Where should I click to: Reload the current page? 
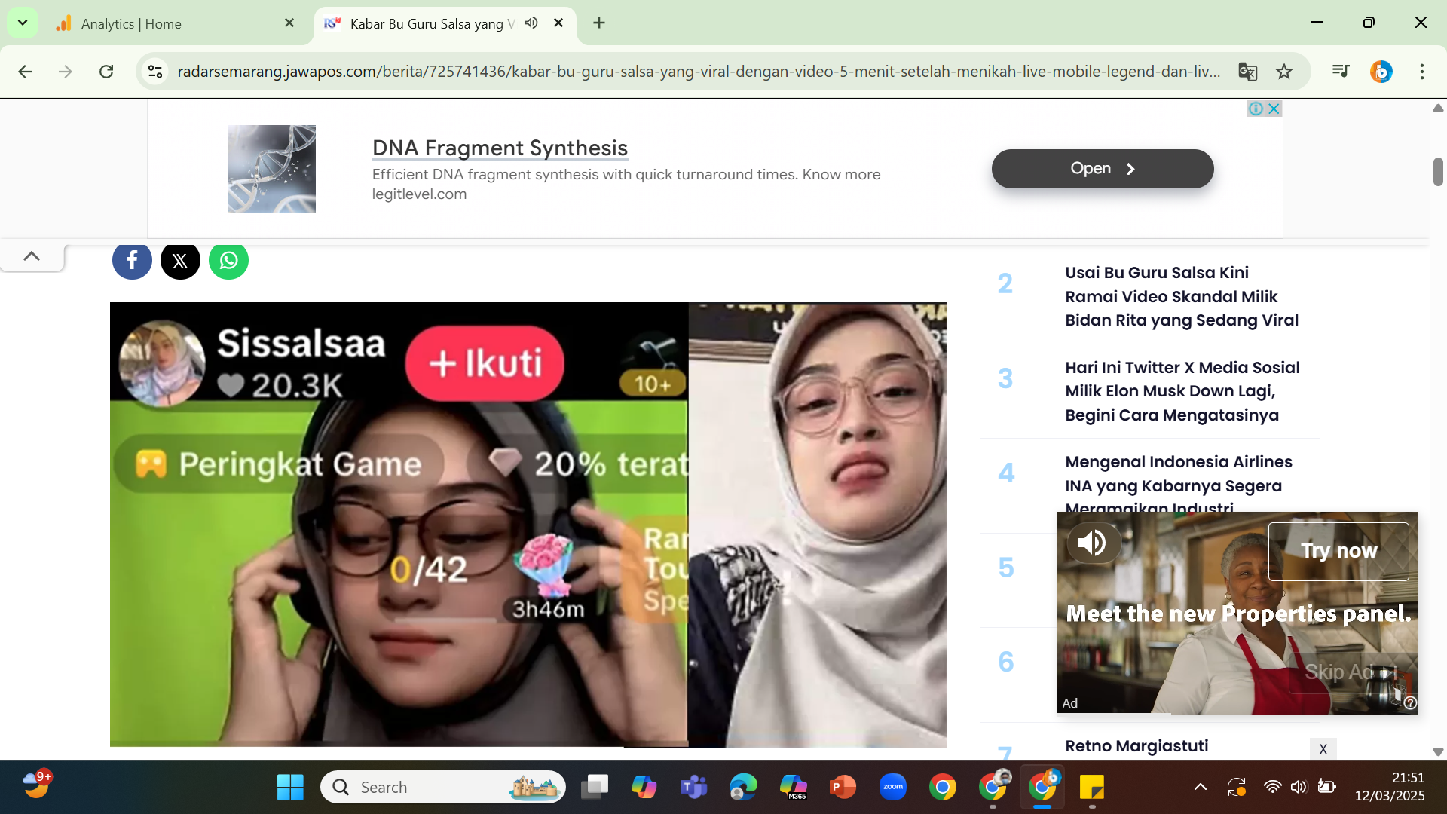pos(106,72)
